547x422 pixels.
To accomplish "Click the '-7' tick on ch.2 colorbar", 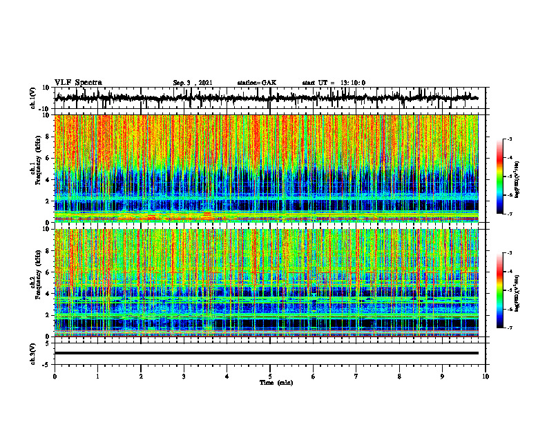I will click(510, 328).
